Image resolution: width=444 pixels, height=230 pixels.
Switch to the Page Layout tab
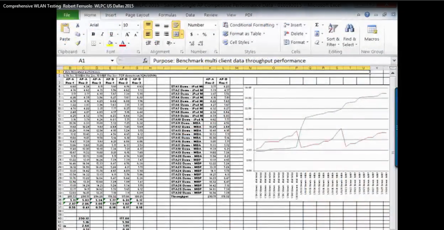click(137, 15)
